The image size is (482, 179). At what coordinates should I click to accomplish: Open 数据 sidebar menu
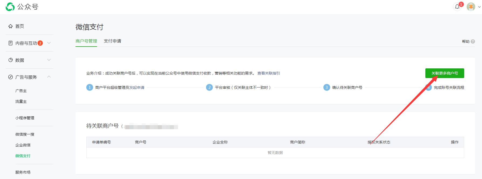pos(20,60)
